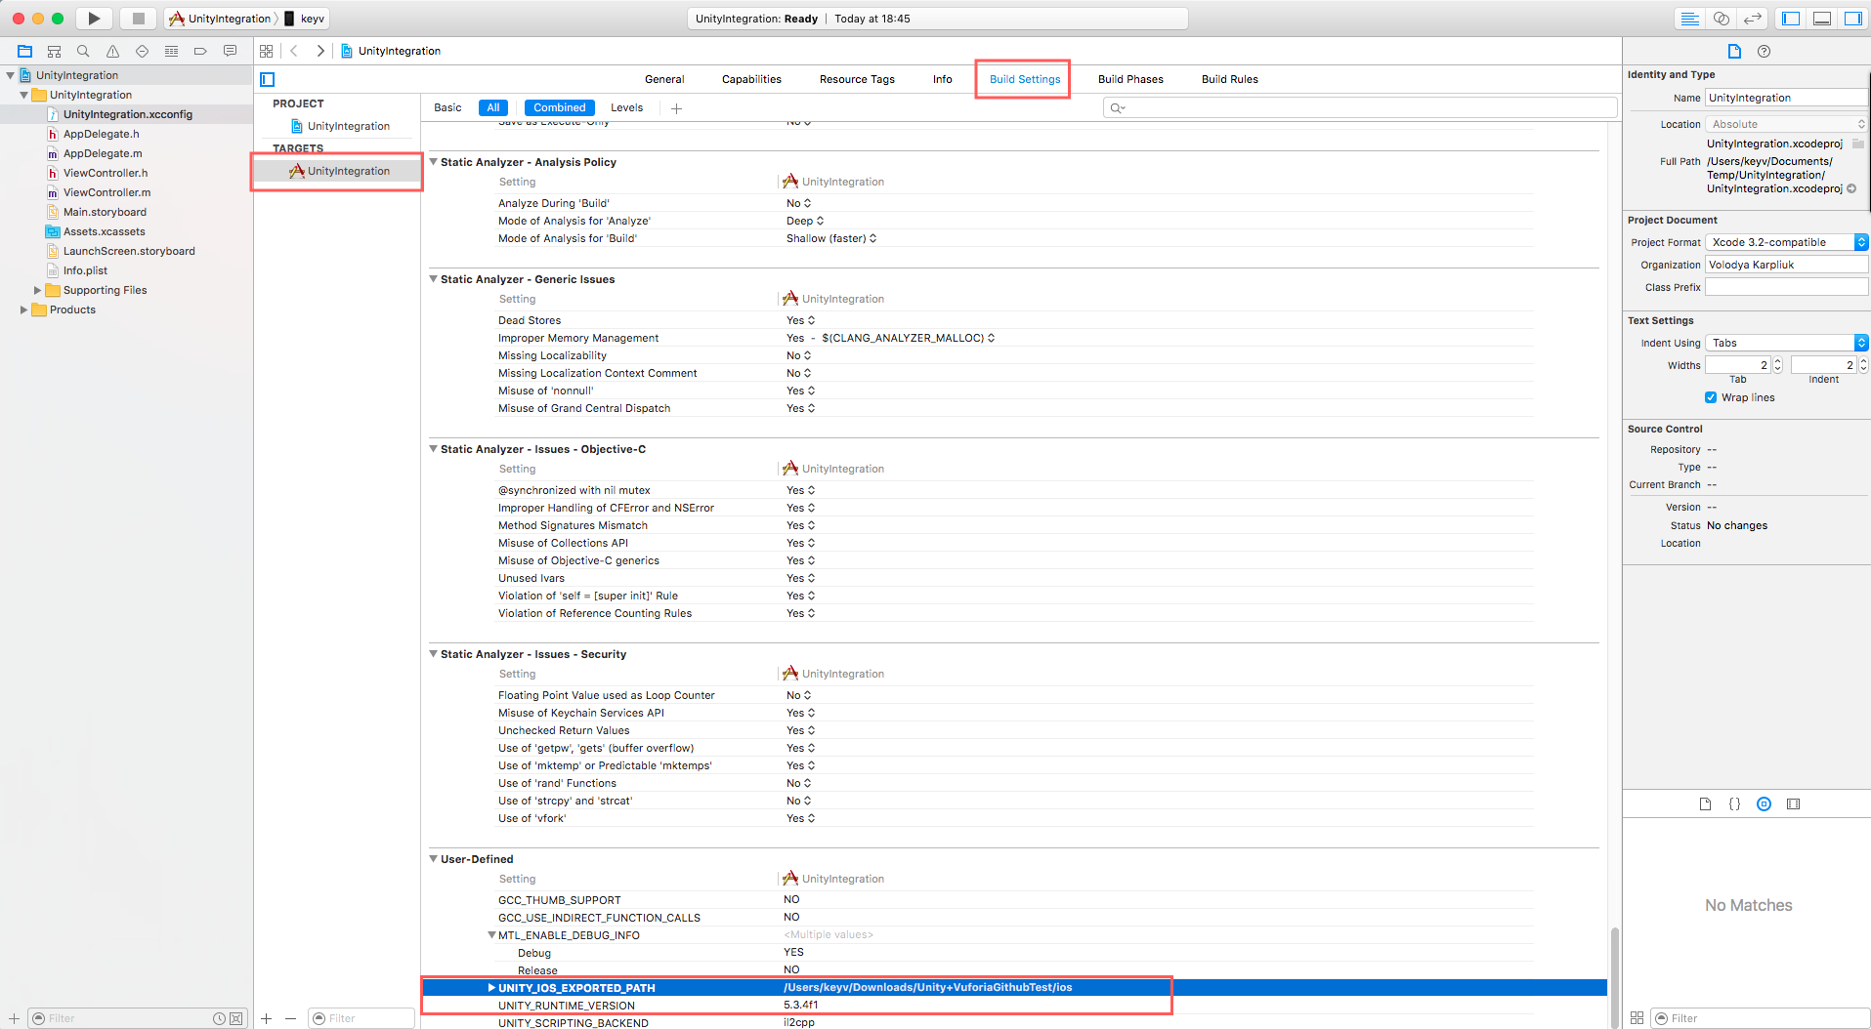Image resolution: width=1871 pixels, height=1029 pixels.
Task: Show Levels settings view
Action: 626,108
